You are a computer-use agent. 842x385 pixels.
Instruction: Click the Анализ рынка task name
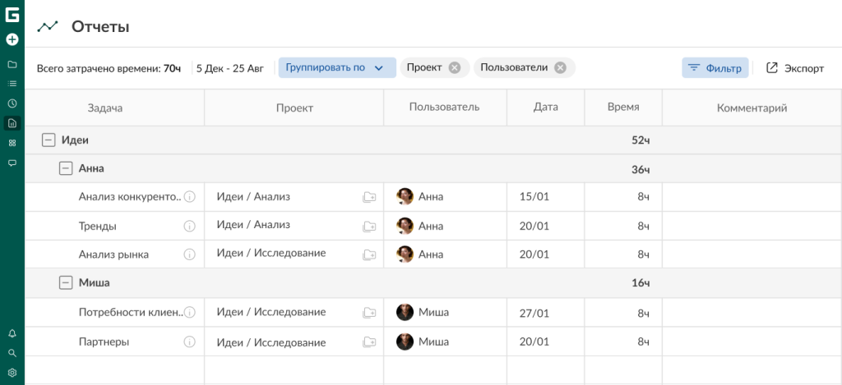tap(113, 254)
